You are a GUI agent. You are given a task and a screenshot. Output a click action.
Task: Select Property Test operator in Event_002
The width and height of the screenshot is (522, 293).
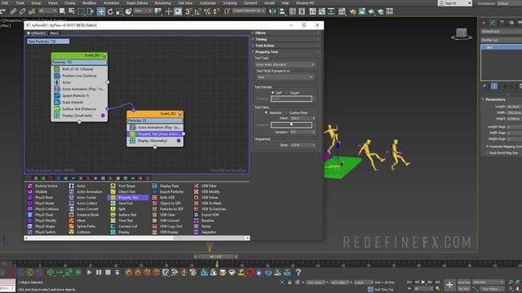point(155,133)
